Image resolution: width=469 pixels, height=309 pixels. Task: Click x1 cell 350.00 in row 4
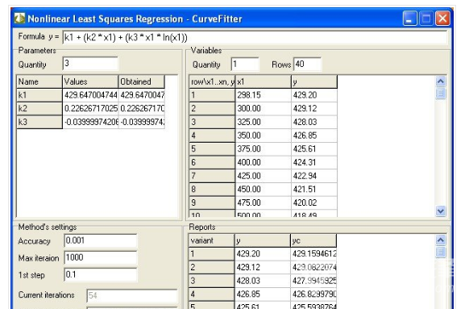pos(264,136)
